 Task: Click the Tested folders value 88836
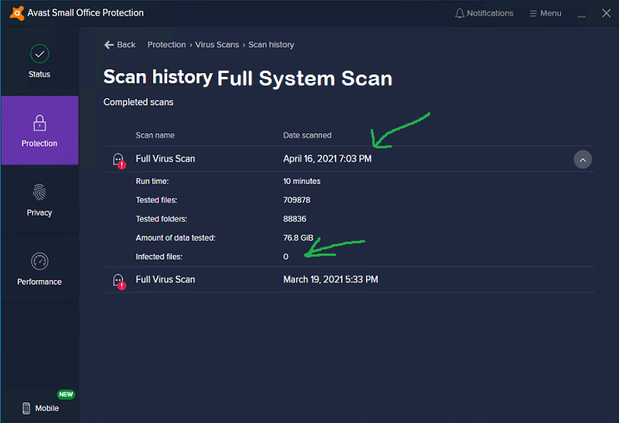[x=295, y=219]
